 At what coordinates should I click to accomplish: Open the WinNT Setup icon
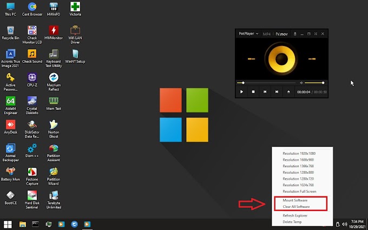click(75, 56)
